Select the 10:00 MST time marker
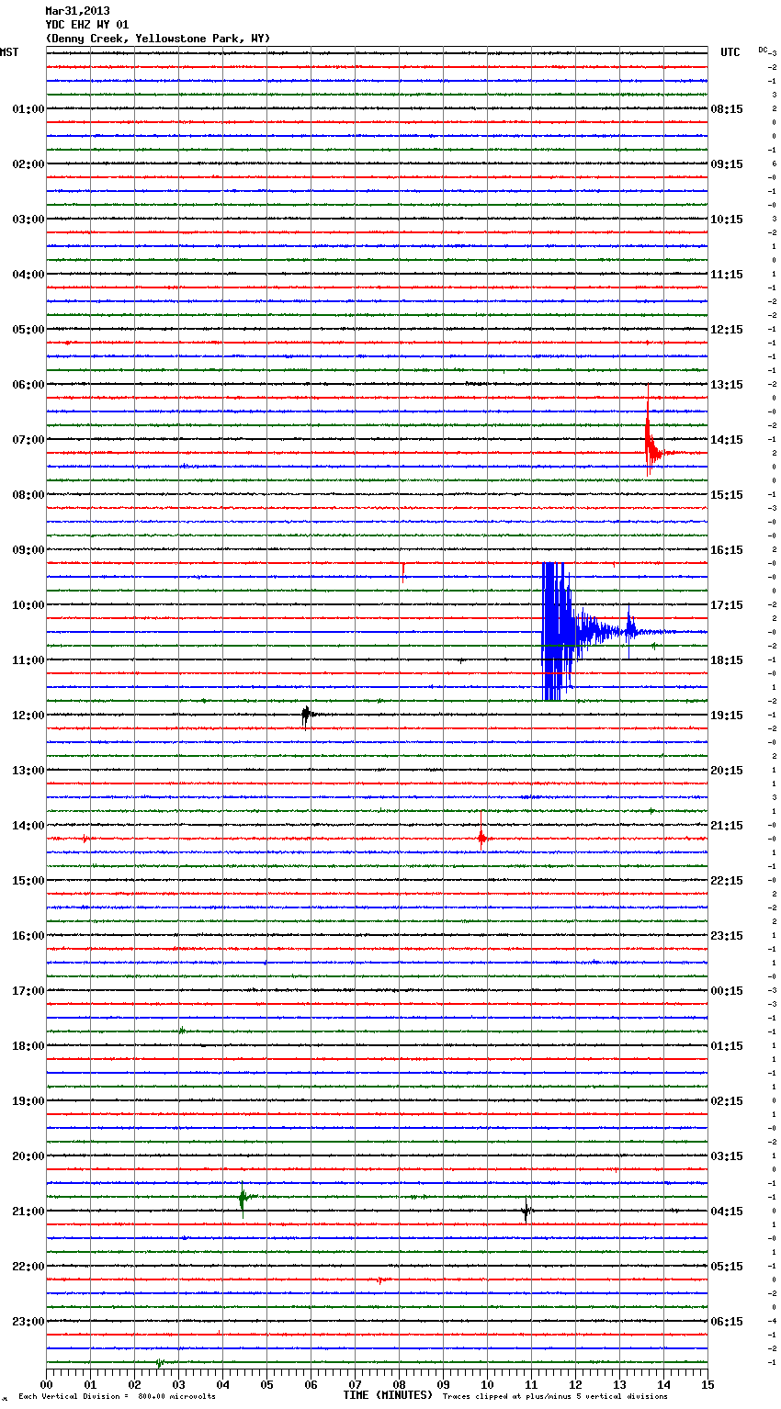This screenshot has height=1409, width=781. (28, 604)
